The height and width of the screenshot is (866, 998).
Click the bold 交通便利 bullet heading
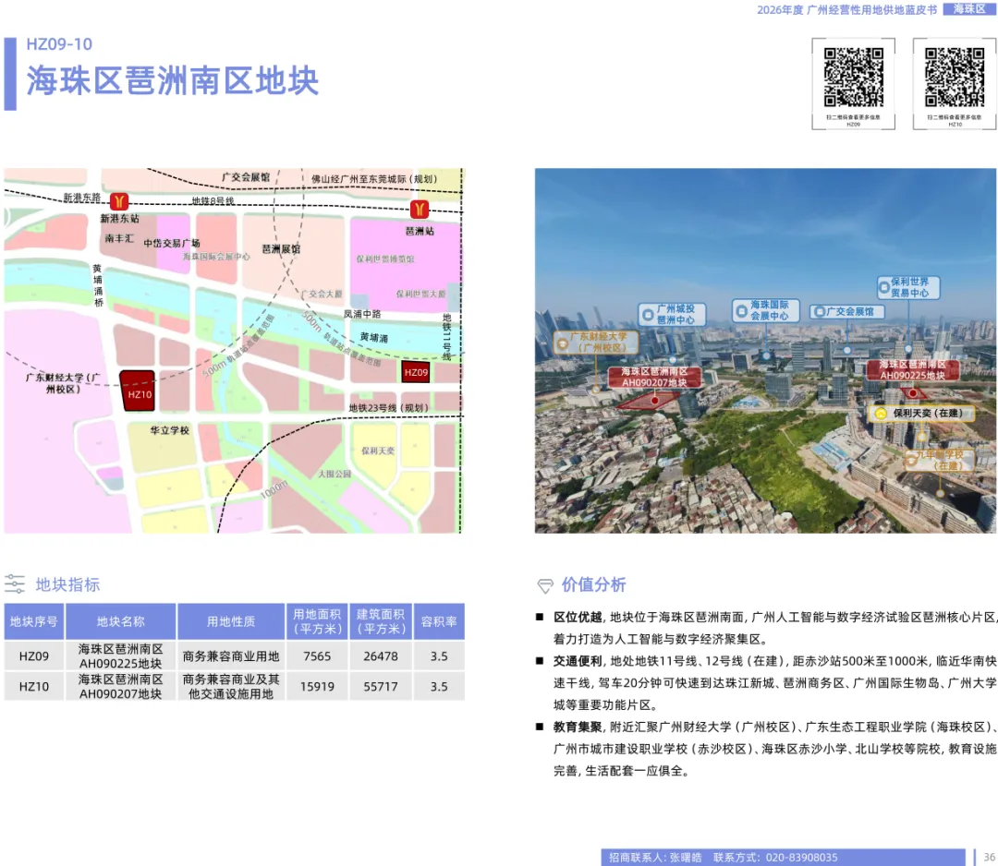pyautogui.click(x=578, y=661)
